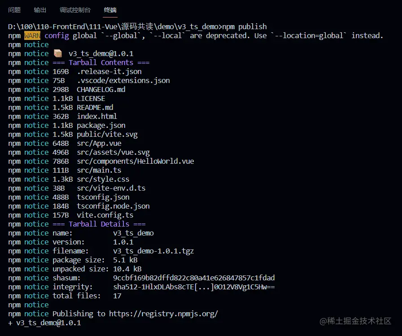Select the src/components/HelloWorld.vue path
Screen dimensions: 402x336
click(x=135, y=161)
